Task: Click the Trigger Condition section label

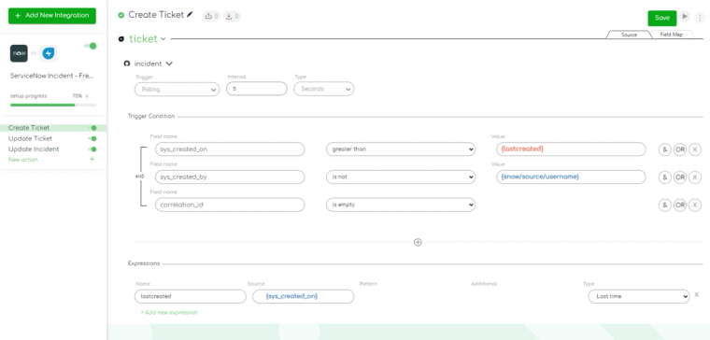Action: [x=151, y=117]
